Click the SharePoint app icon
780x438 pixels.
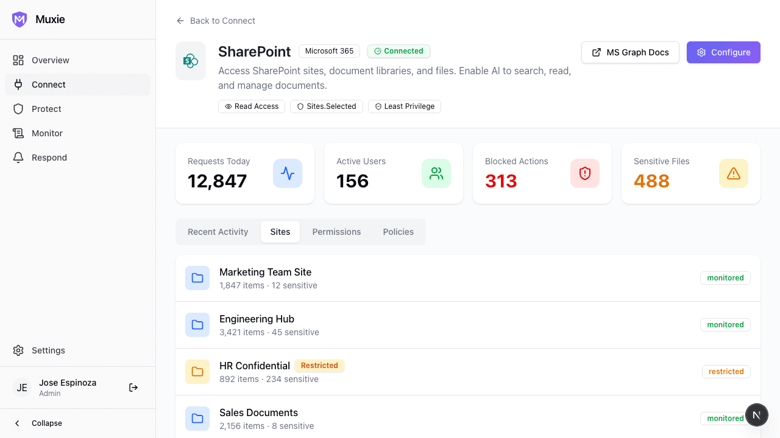point(191,61)
